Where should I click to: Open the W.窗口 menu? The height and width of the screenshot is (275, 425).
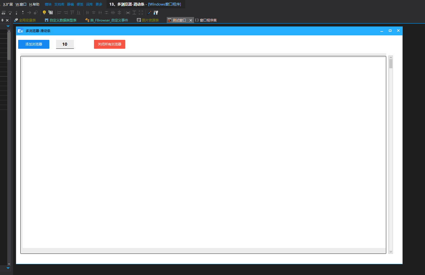click(21, 4)
